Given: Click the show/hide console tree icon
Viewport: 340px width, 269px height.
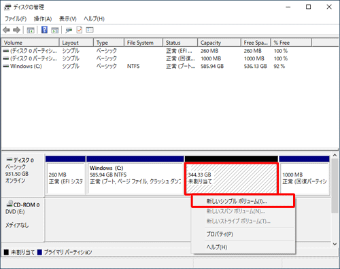Looking at the screenshot, I should click(31, 30).
